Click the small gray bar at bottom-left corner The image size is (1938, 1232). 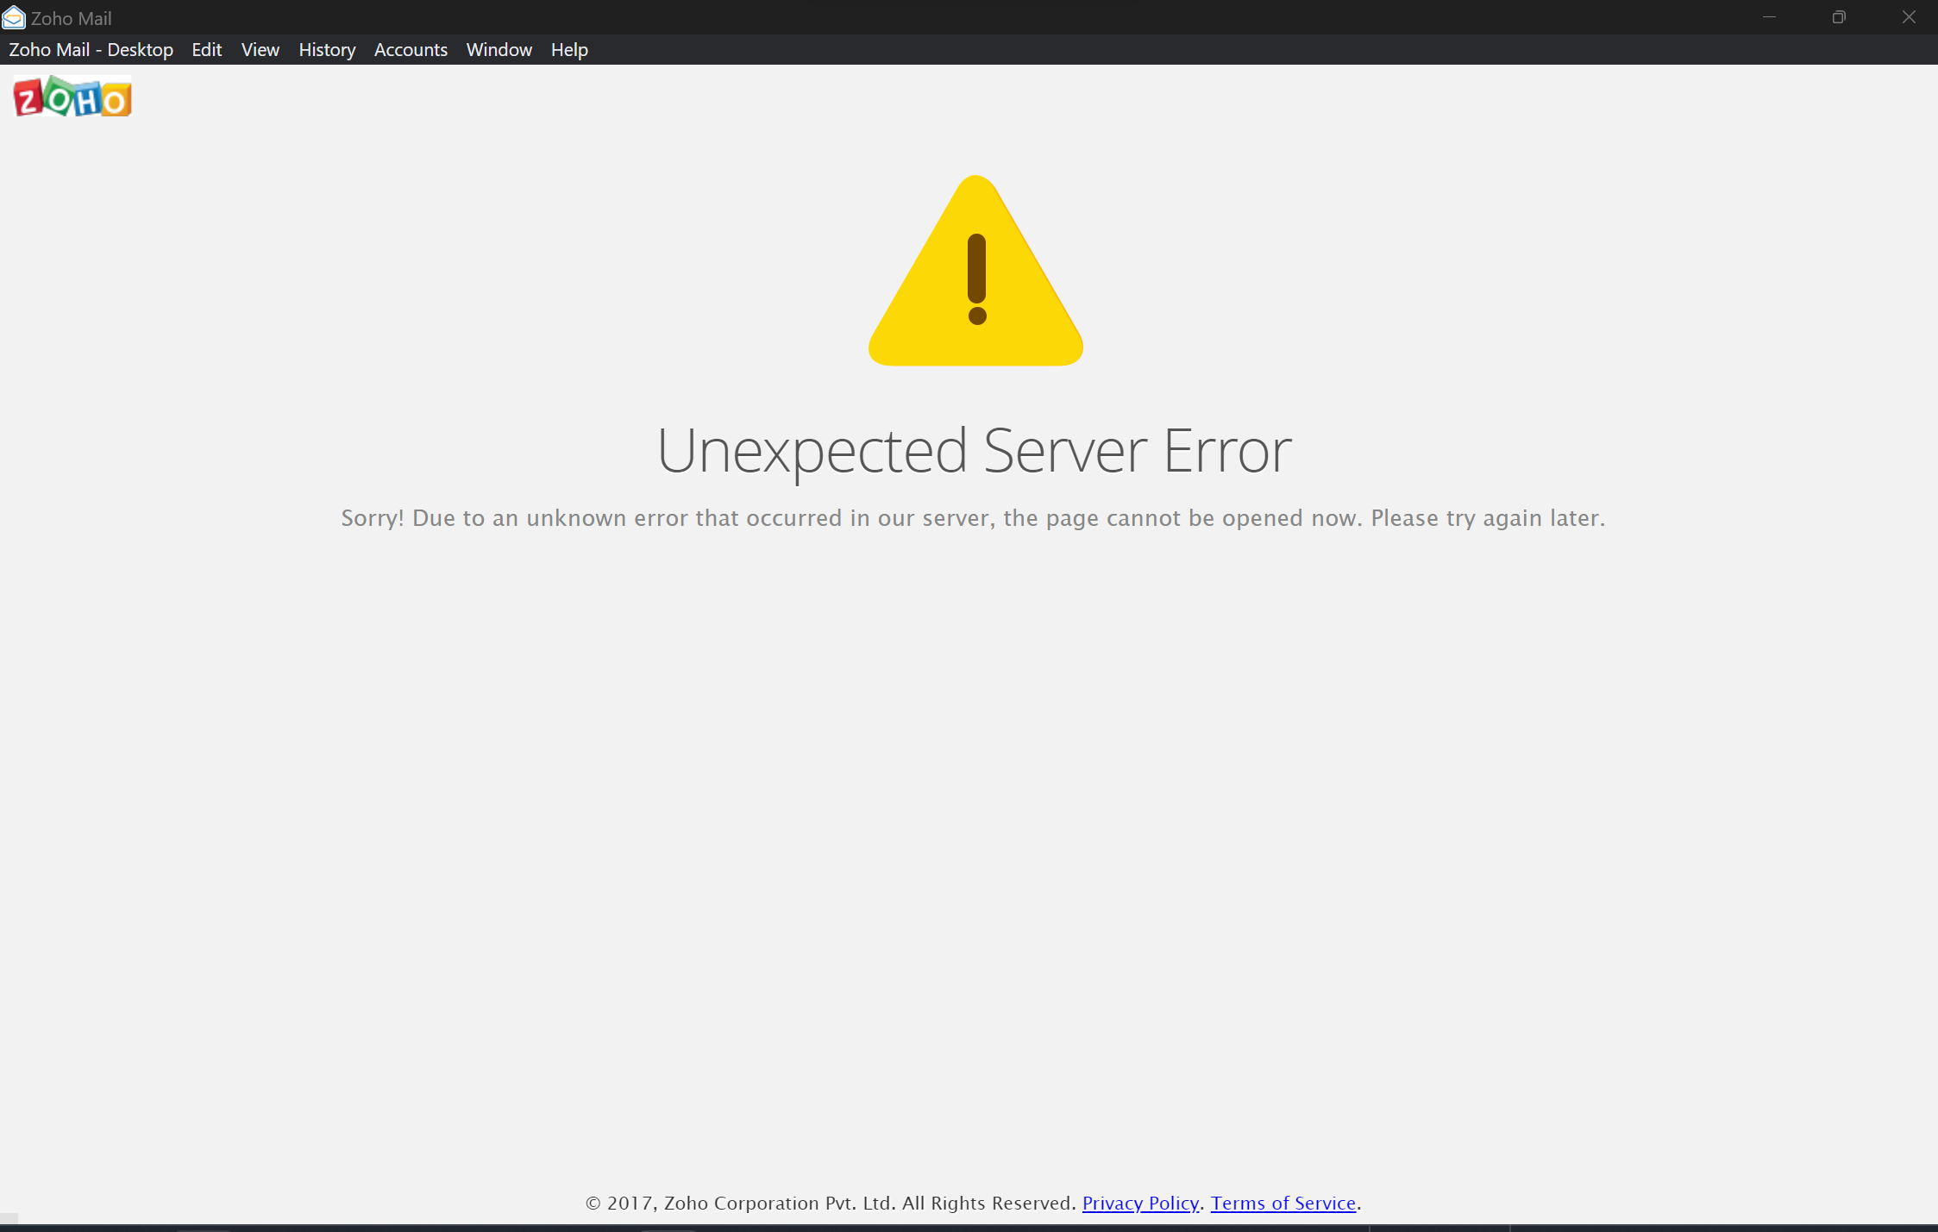[9, 1217]
